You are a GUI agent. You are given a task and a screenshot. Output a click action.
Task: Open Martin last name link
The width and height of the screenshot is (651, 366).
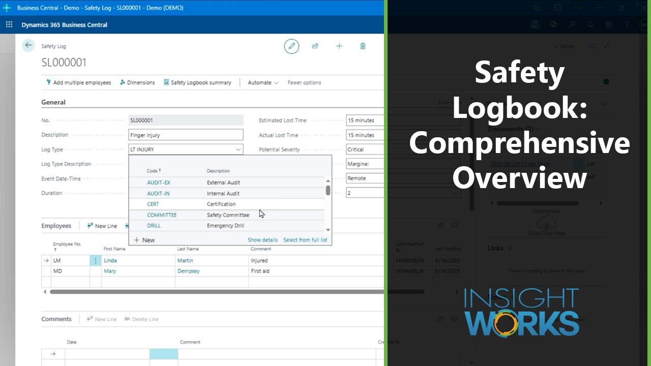click(185, 260)
